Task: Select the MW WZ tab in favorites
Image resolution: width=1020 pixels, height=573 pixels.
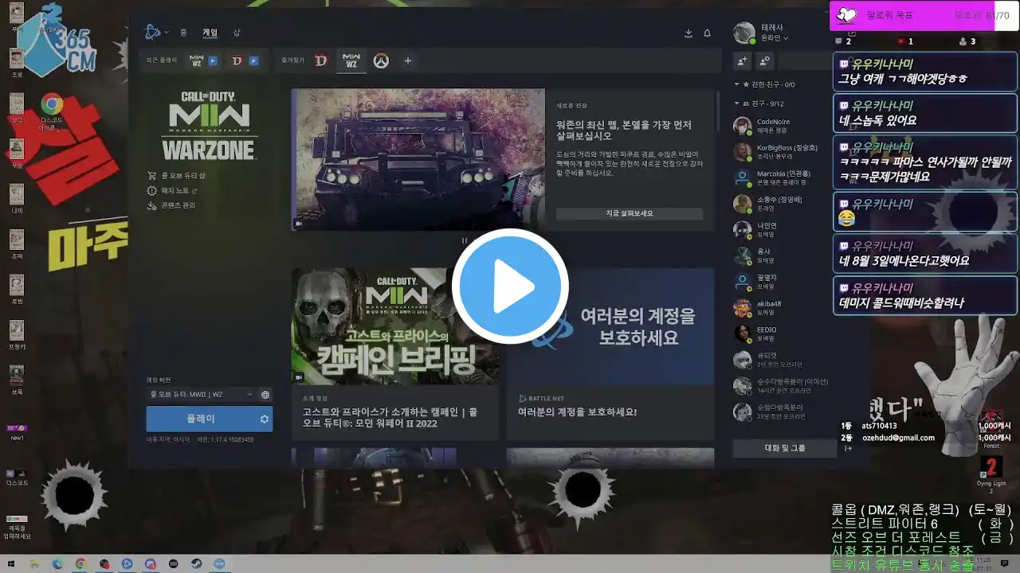Action: click(x=351, y=60)
